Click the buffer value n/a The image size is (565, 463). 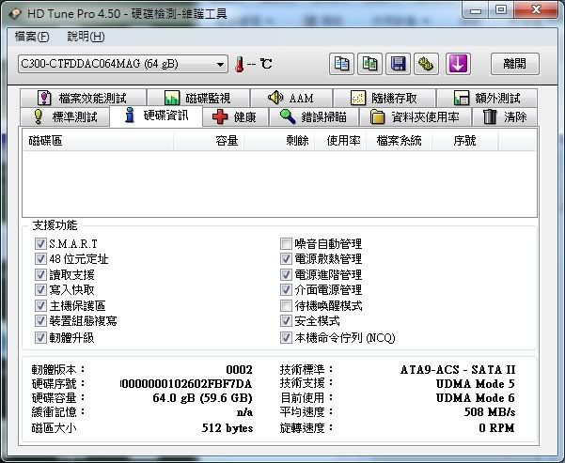(x=244, y=412)
